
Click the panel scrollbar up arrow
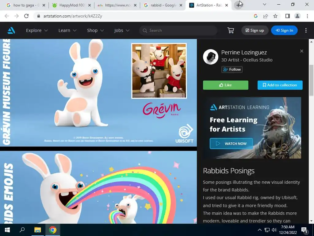[311, 42]
